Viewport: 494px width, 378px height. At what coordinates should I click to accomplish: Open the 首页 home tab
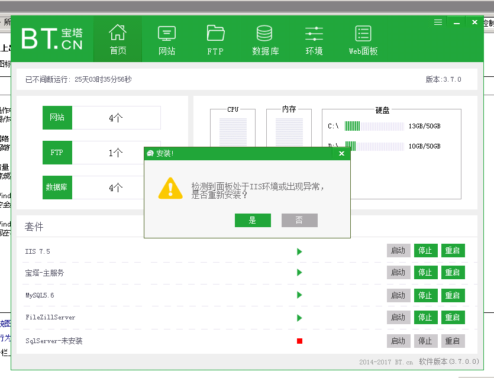(118, 39)
